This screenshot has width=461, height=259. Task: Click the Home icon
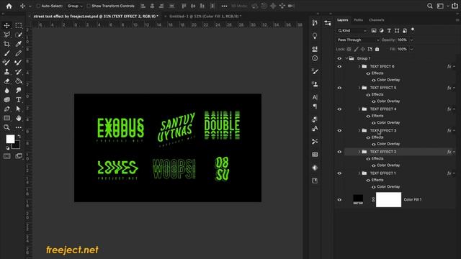tap(9, 6)
